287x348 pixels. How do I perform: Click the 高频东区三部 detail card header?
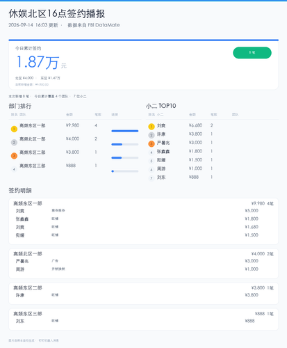[x=28, y=314]
